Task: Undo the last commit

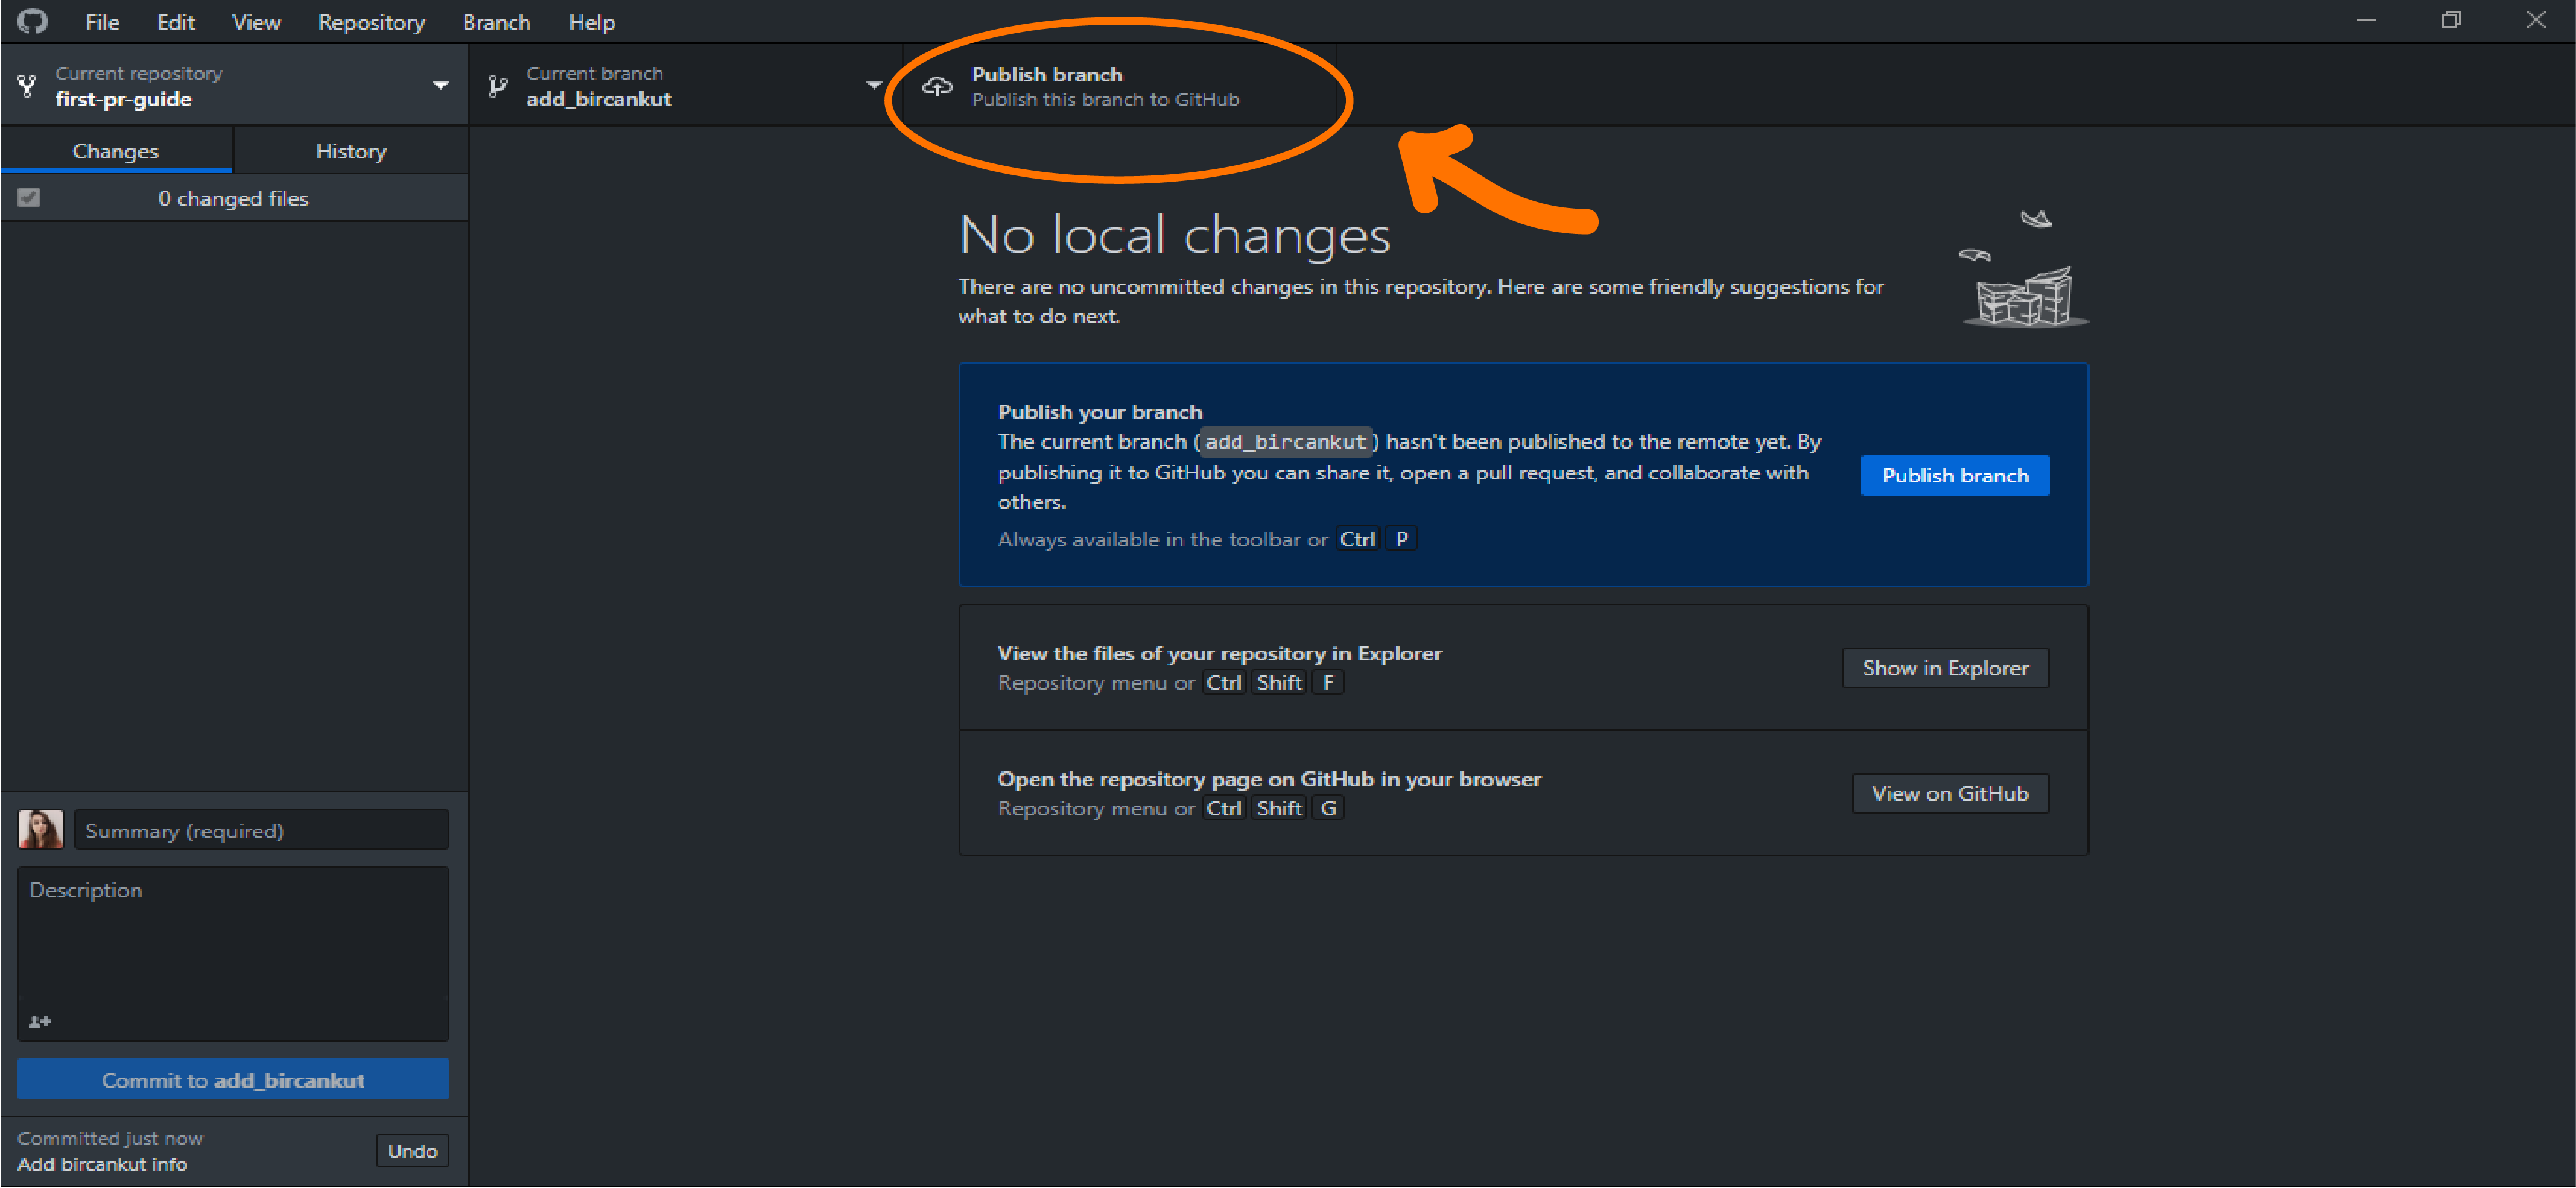Action: (x=412, y=1150)
